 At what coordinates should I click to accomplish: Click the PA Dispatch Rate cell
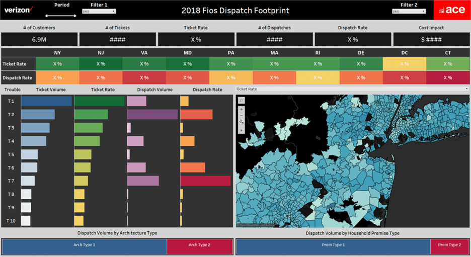pyautogui.click(x=230, y=78)
